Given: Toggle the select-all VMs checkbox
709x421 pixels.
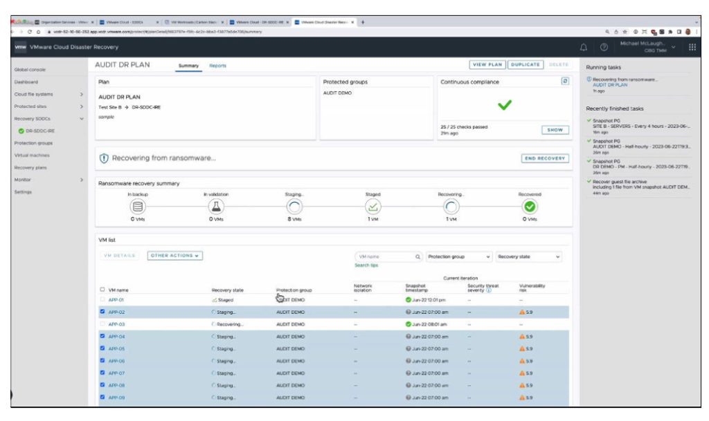Looking at the screenshot, I should [x=101, y=290].
